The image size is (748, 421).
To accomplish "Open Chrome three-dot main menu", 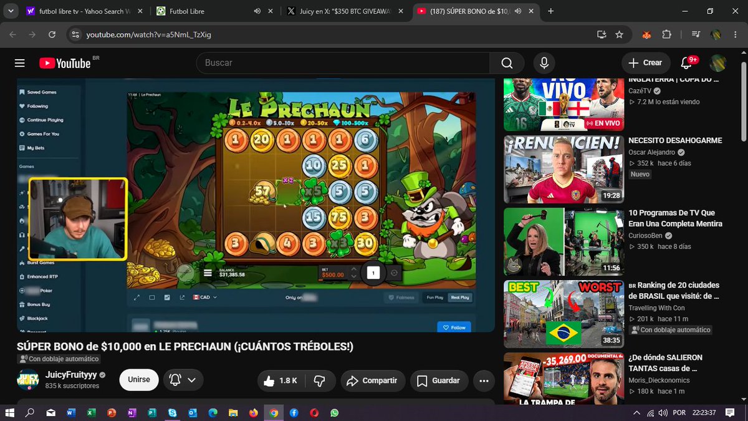I will click(x=736, y=34).
